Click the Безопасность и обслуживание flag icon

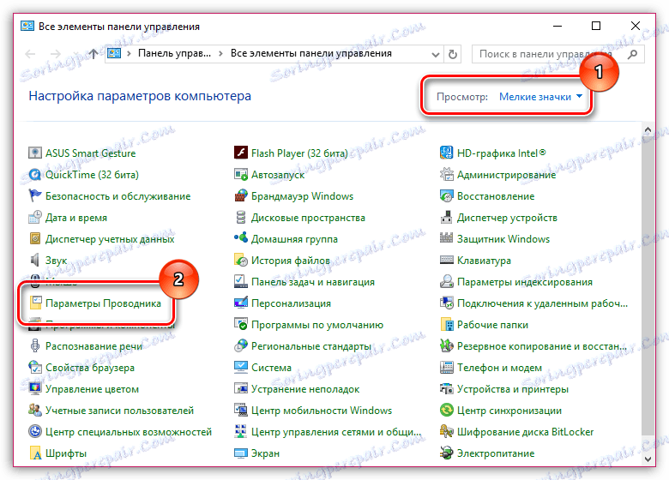click(x=34, y=195)
